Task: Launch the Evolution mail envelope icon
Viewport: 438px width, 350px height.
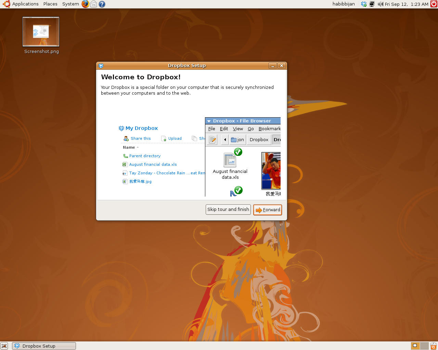Action: [x=93, y=4]
